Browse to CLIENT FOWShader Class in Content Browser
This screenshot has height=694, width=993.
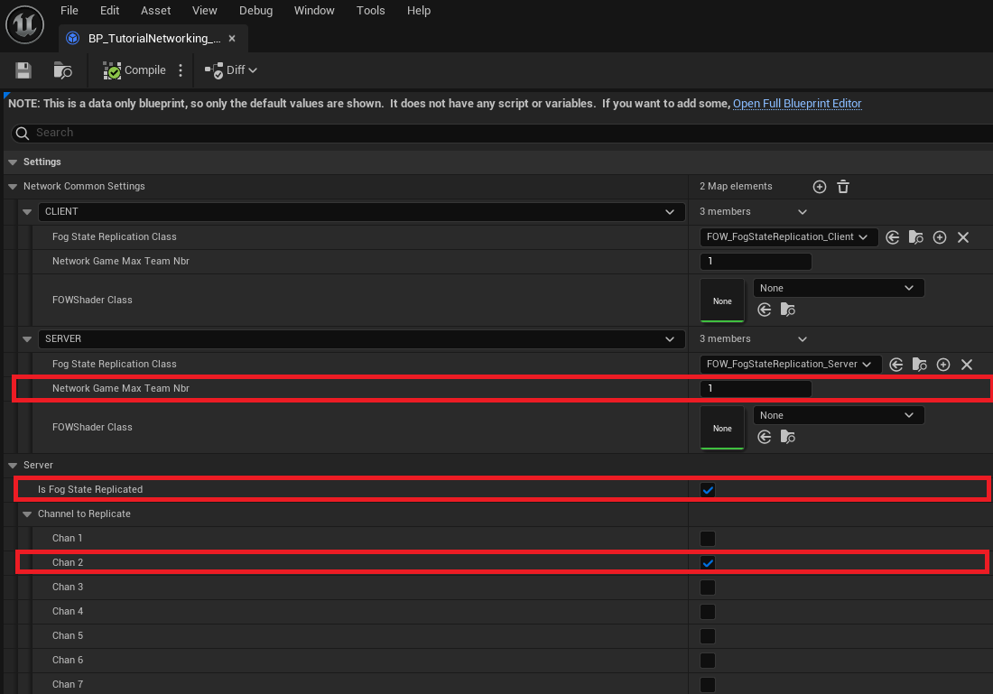[x=788, y=310]
